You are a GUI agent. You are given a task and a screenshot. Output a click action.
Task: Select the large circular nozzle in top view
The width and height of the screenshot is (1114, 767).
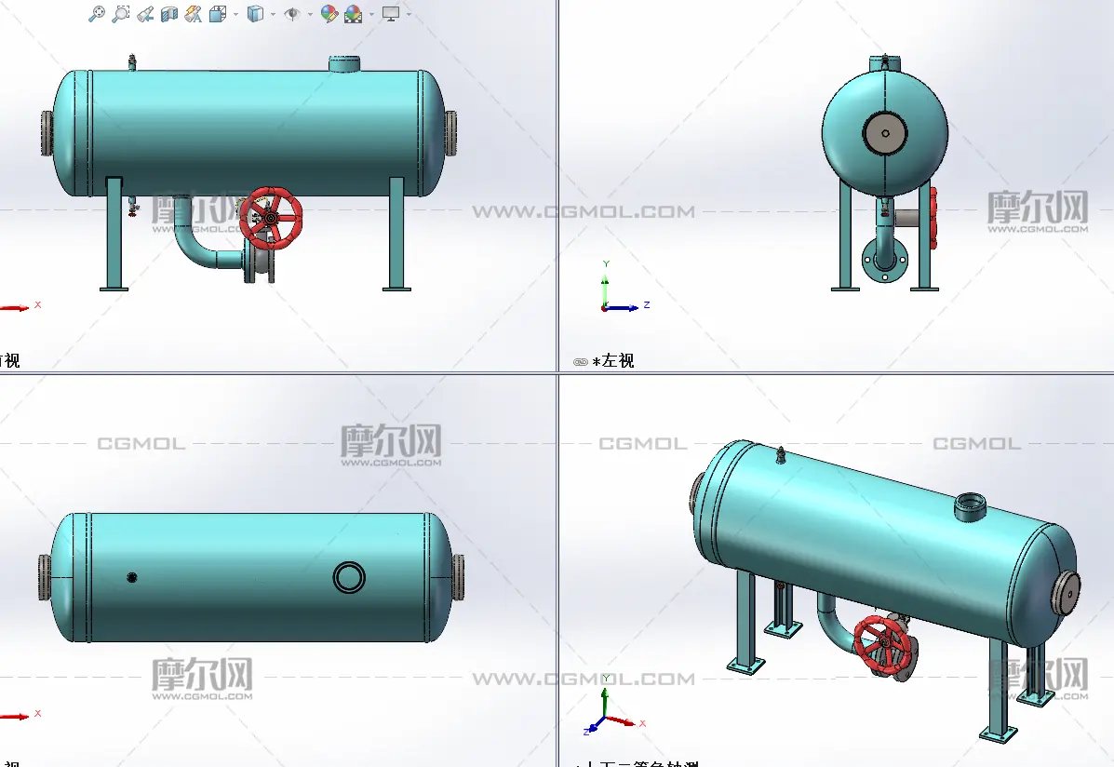[349, 577]
